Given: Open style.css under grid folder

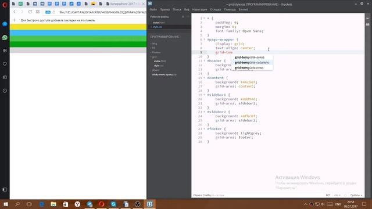Looking at the screenshot, I should (x=159, y=66).
